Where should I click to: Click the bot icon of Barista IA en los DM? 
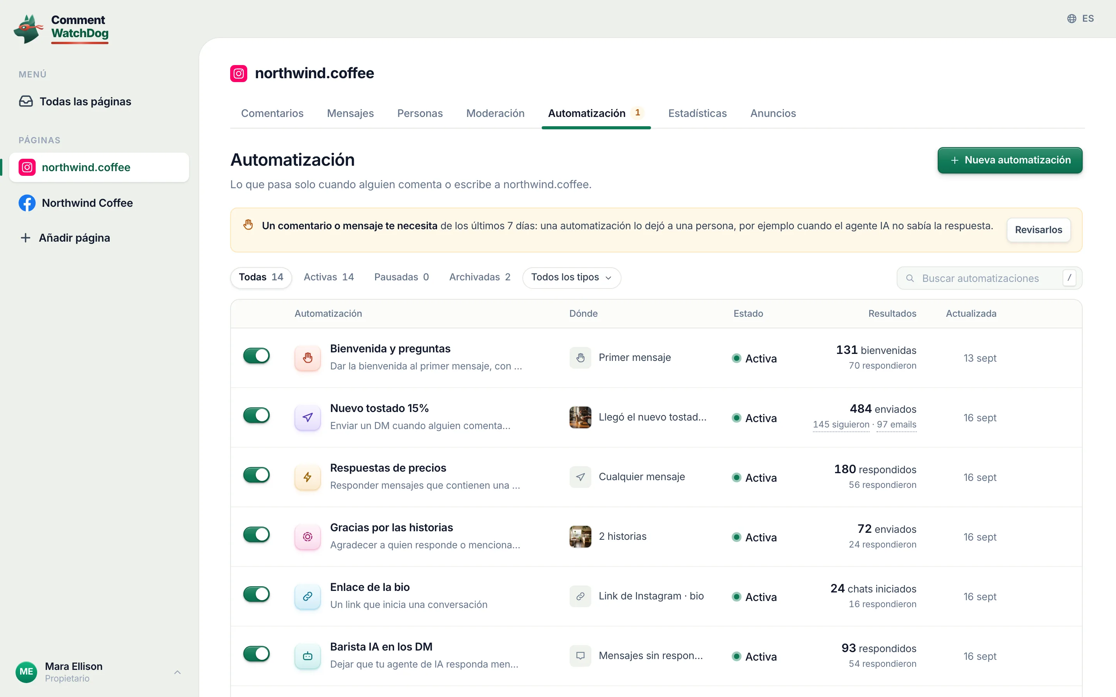coord(308,656)
